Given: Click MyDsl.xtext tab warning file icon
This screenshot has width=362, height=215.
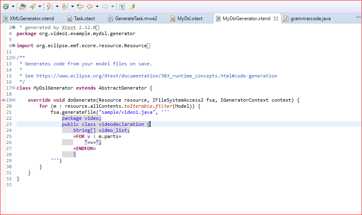Looking at the screenshot, I should [x=172, y=19].
